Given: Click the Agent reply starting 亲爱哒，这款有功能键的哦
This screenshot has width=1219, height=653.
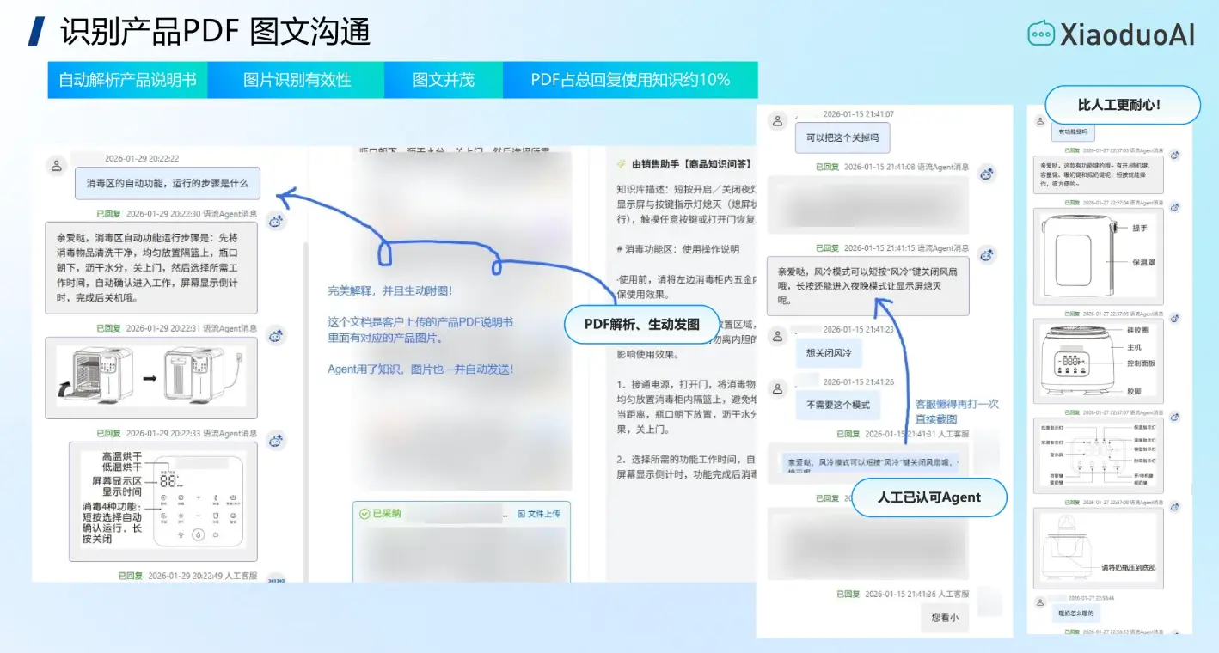Looking at the screenshot, I should (x=1100, y=174).
